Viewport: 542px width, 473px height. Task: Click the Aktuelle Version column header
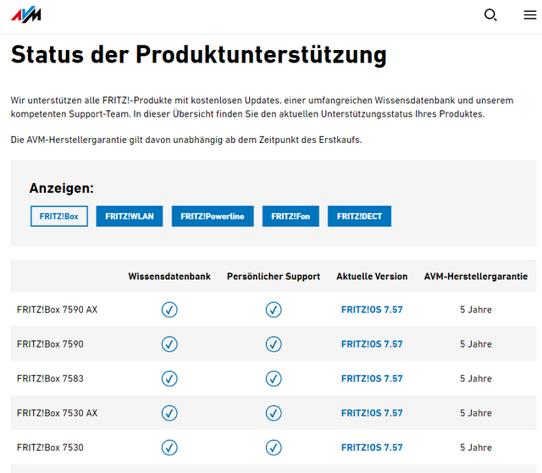(x=372, y=276)
